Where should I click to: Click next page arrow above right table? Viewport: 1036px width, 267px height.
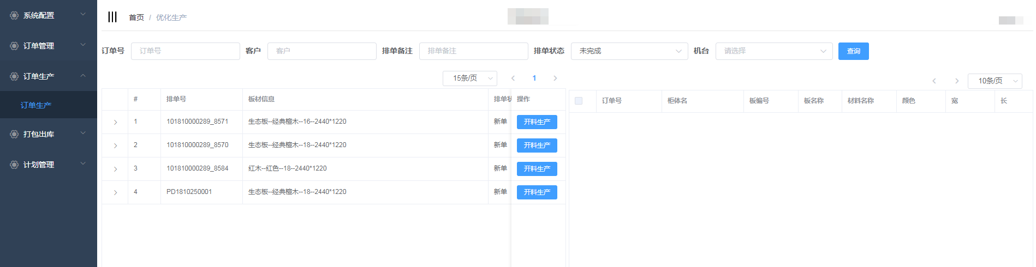(x=956, y=81)
